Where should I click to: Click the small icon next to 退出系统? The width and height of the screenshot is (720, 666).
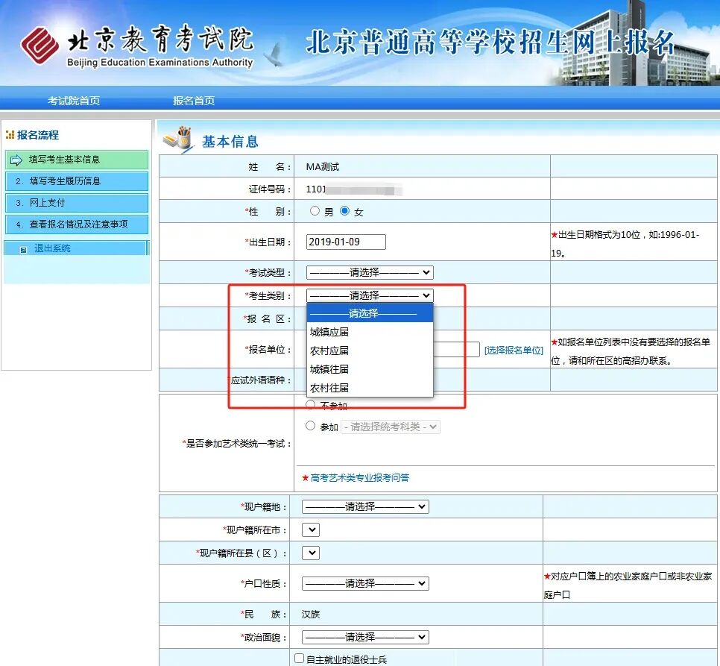point(23,250)
